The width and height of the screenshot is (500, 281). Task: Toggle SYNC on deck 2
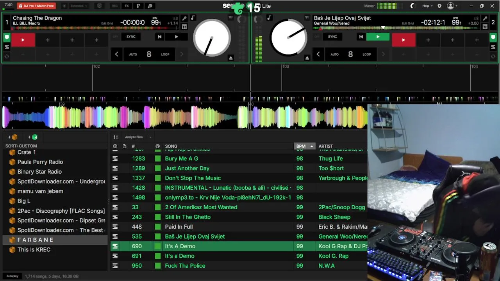(332, 37)
